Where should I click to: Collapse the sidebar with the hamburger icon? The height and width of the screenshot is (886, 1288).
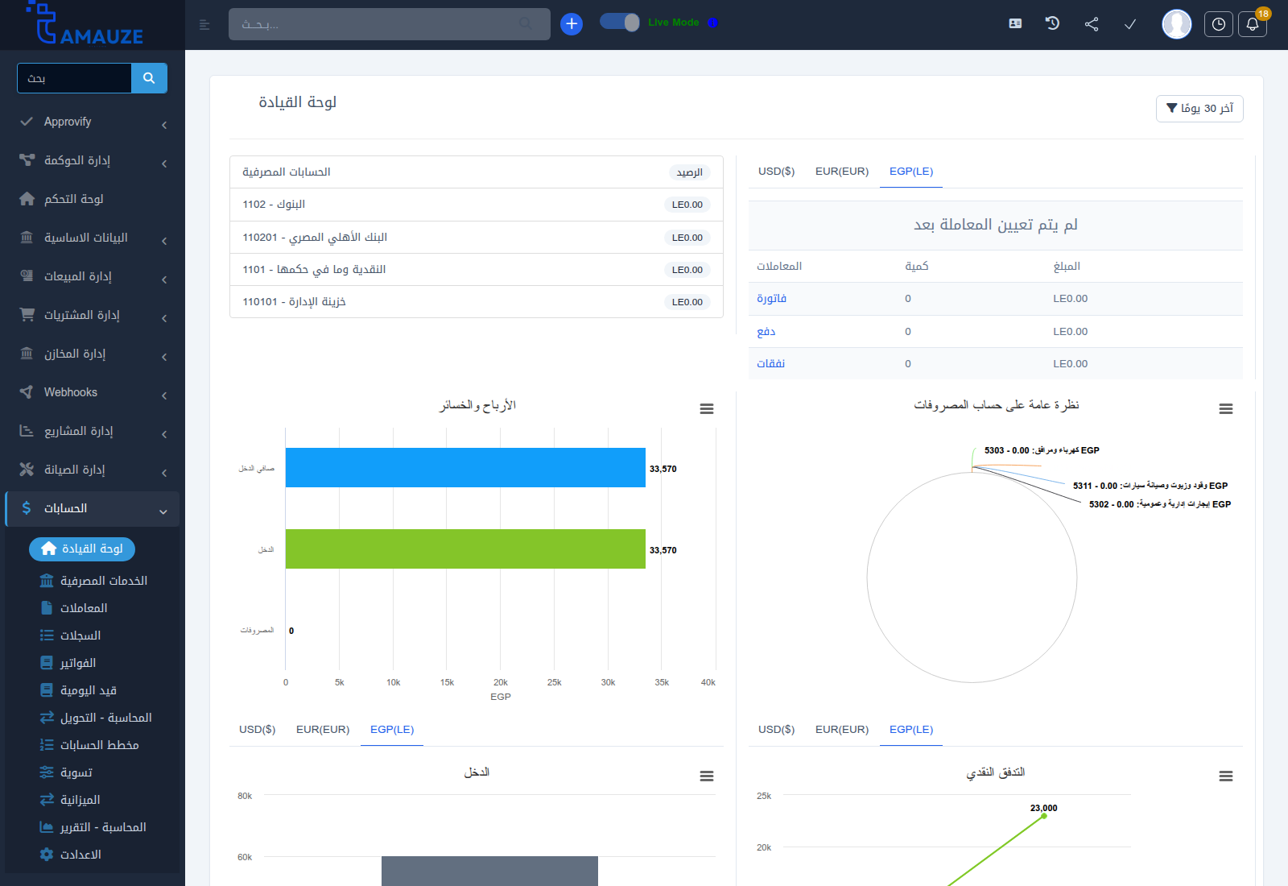(x=204, y=25)
